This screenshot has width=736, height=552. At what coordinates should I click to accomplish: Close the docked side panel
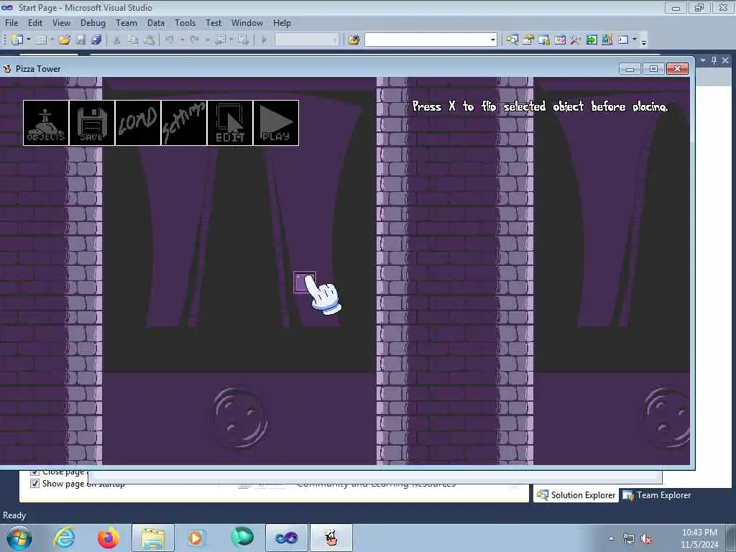[725, 60]
